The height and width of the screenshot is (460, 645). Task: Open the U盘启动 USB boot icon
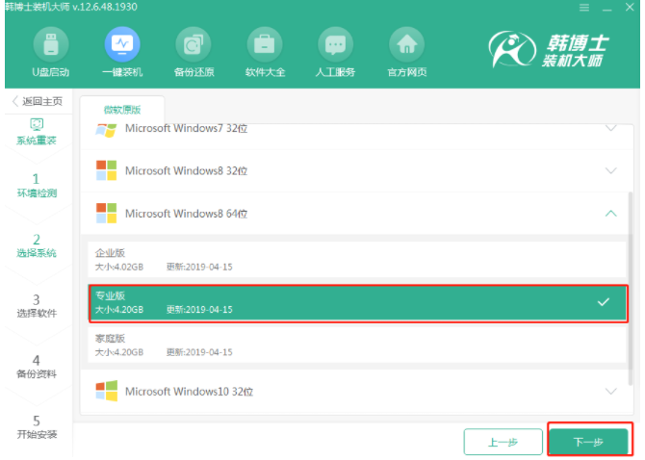pos(51,46)
